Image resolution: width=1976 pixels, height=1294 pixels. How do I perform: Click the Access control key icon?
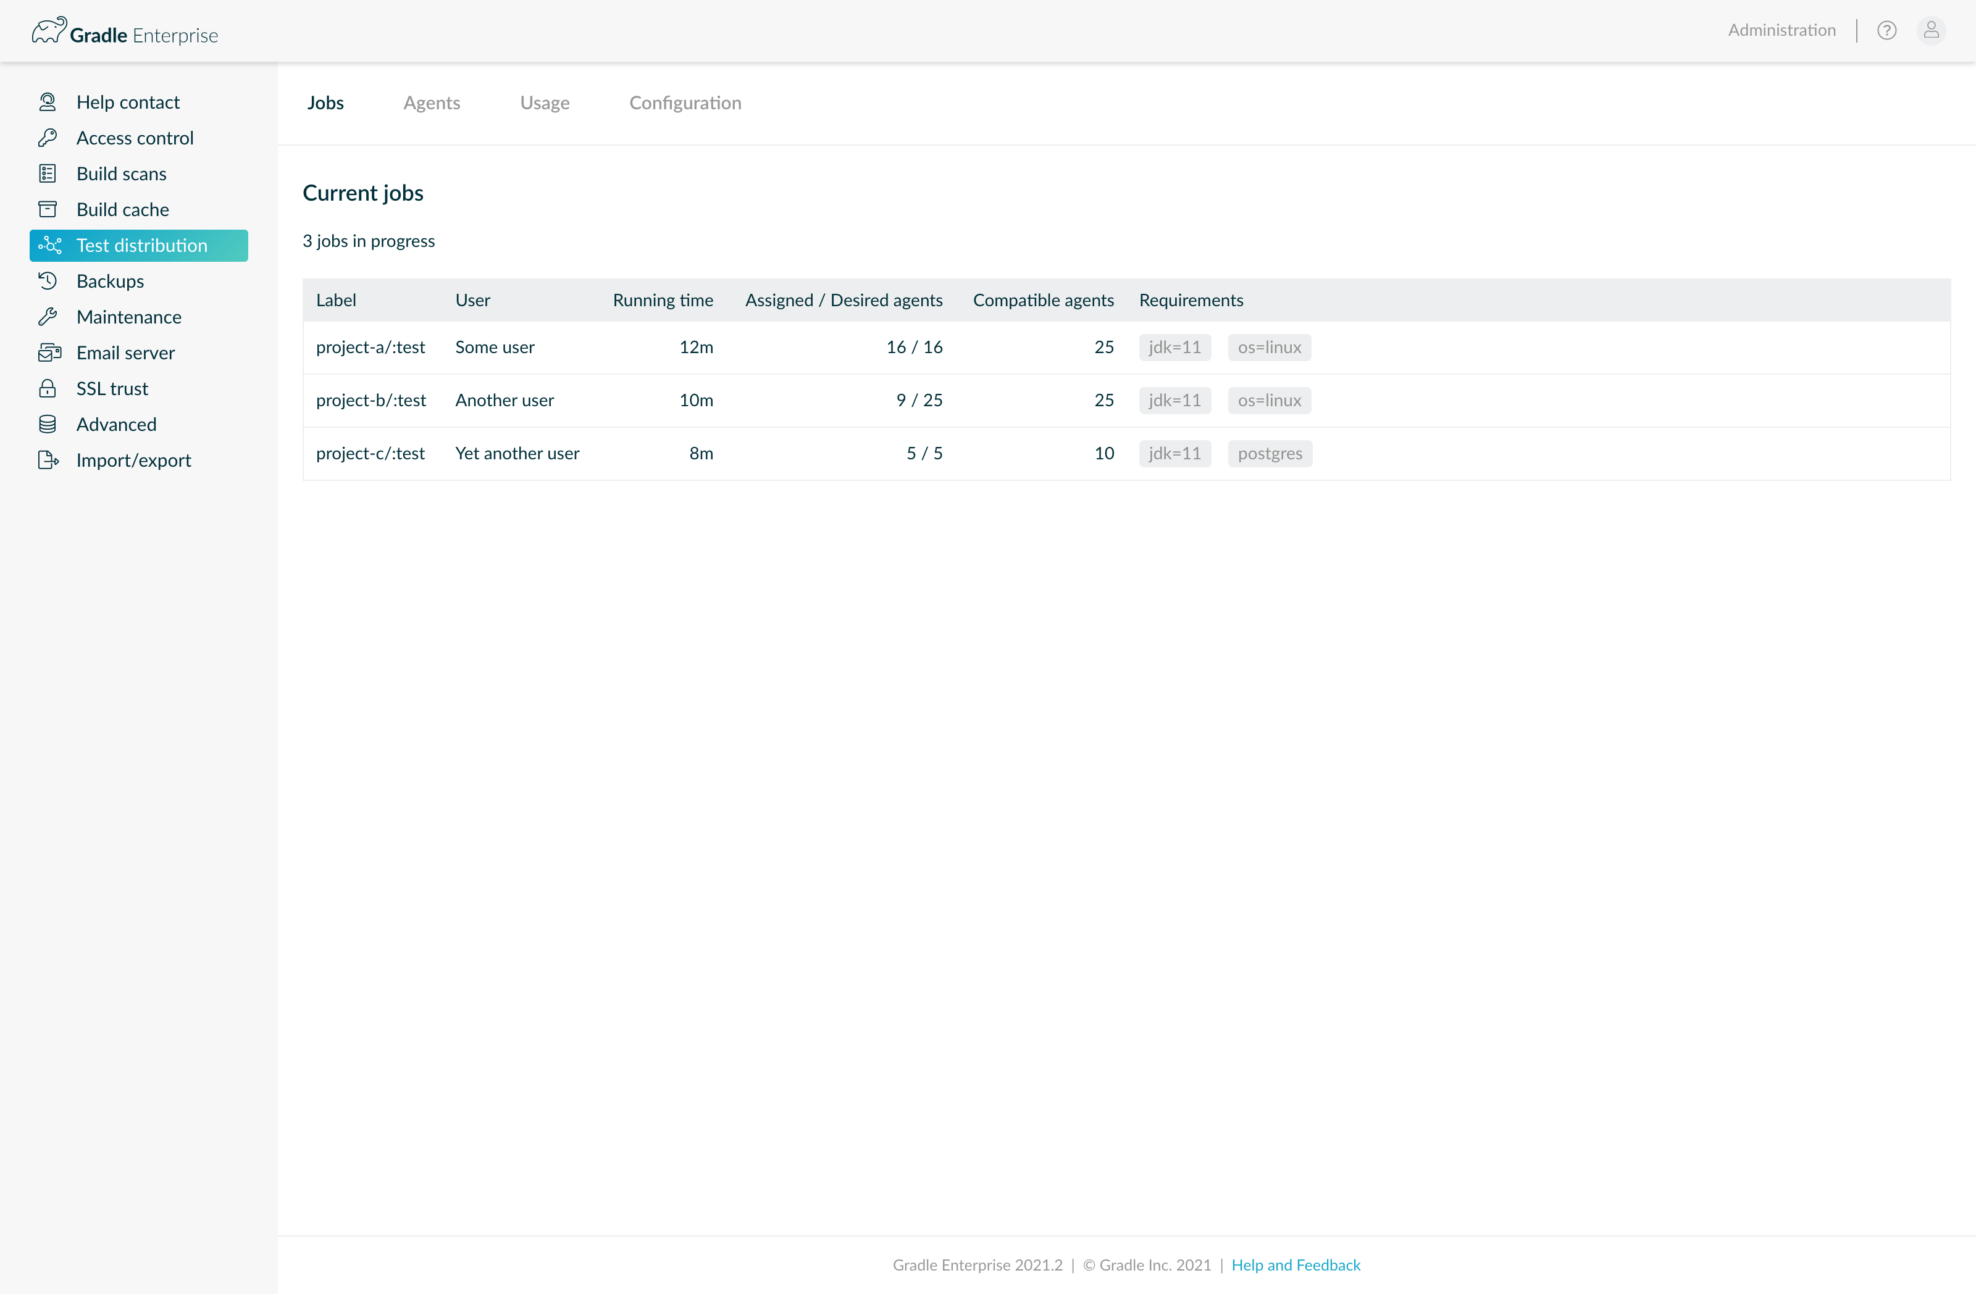pyautogui.click(x=48, y=138)
